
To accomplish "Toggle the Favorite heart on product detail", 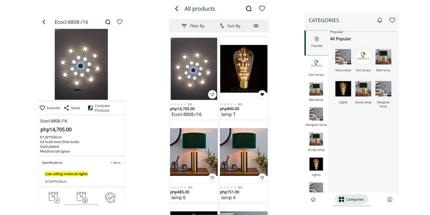I will [42, 108].
